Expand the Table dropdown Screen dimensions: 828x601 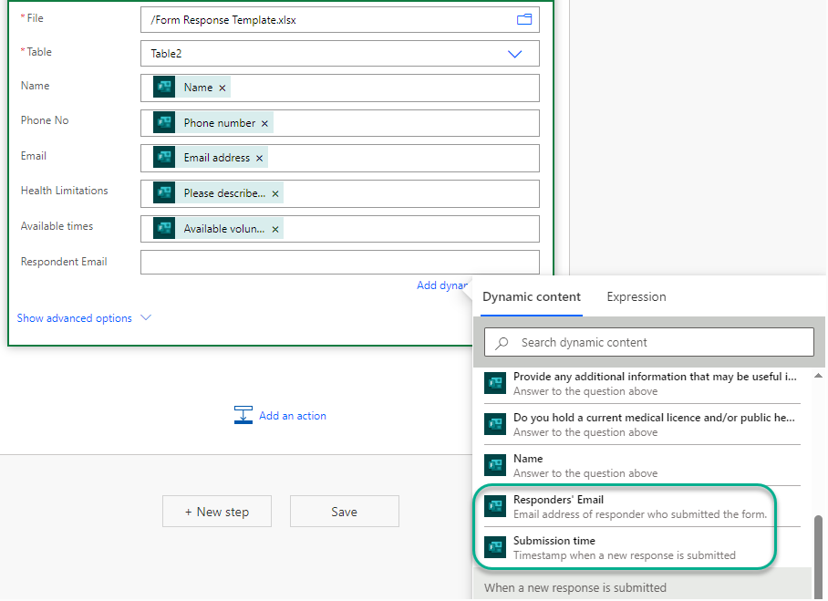pos(514,54)
